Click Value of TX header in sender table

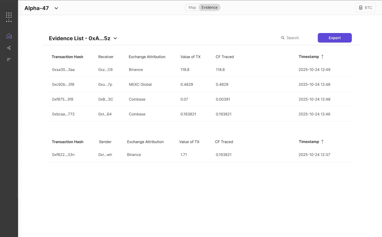(189, 142)
